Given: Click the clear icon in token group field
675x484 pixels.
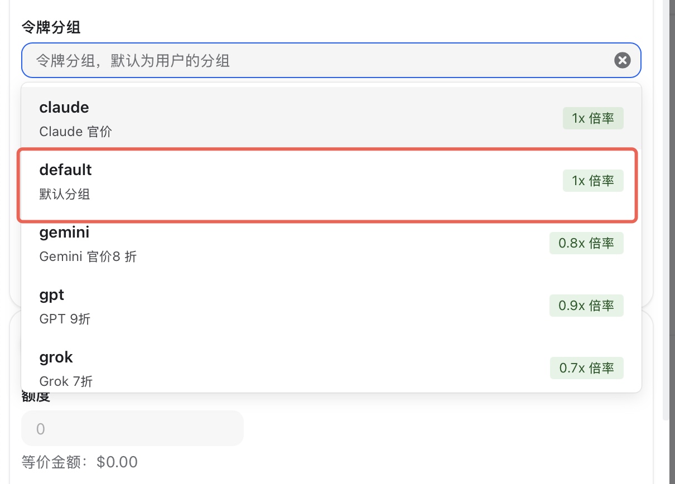Looking at the screenshot, I should click(623, 60).
